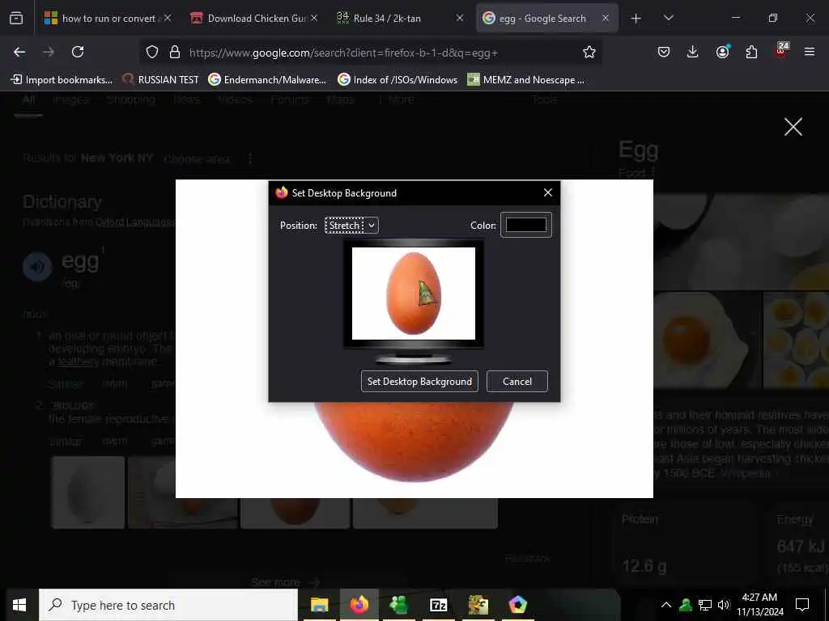This screenshot has width=829, height=621.
Task: Open the yellow character app on the taskbar
Action: (478, 605)
